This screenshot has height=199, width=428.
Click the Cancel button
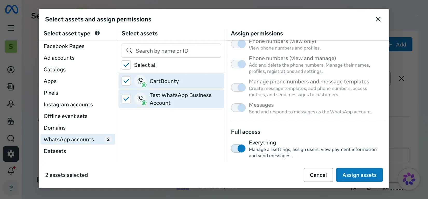[318, 175]
